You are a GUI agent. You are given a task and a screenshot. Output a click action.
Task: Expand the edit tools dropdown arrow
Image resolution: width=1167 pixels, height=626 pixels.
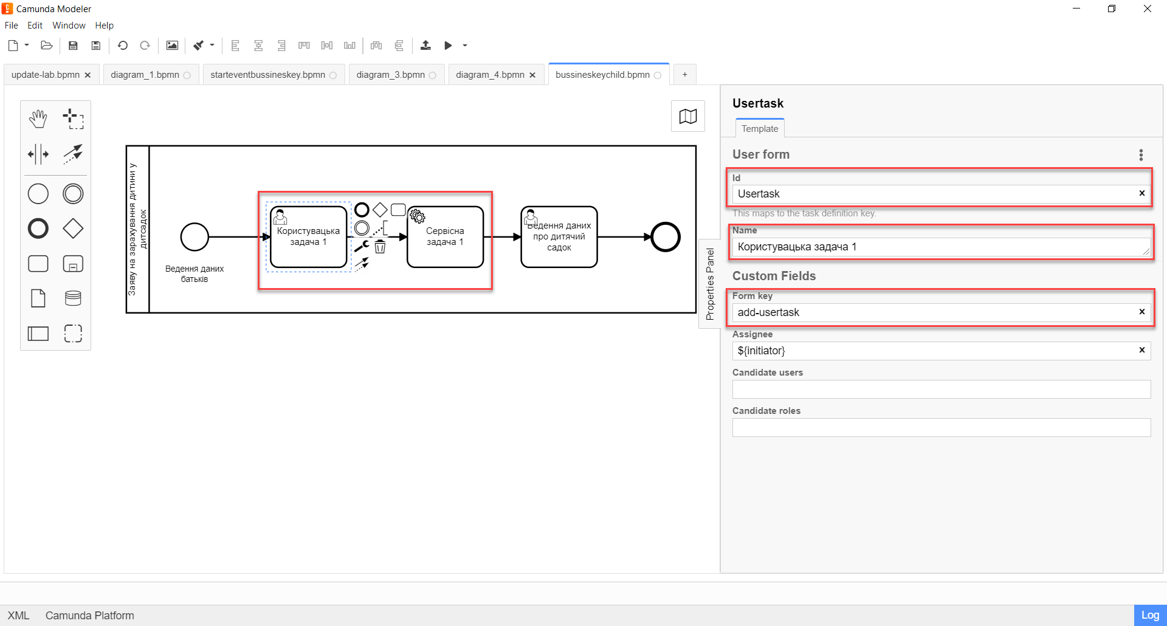(x=212, y=46)
